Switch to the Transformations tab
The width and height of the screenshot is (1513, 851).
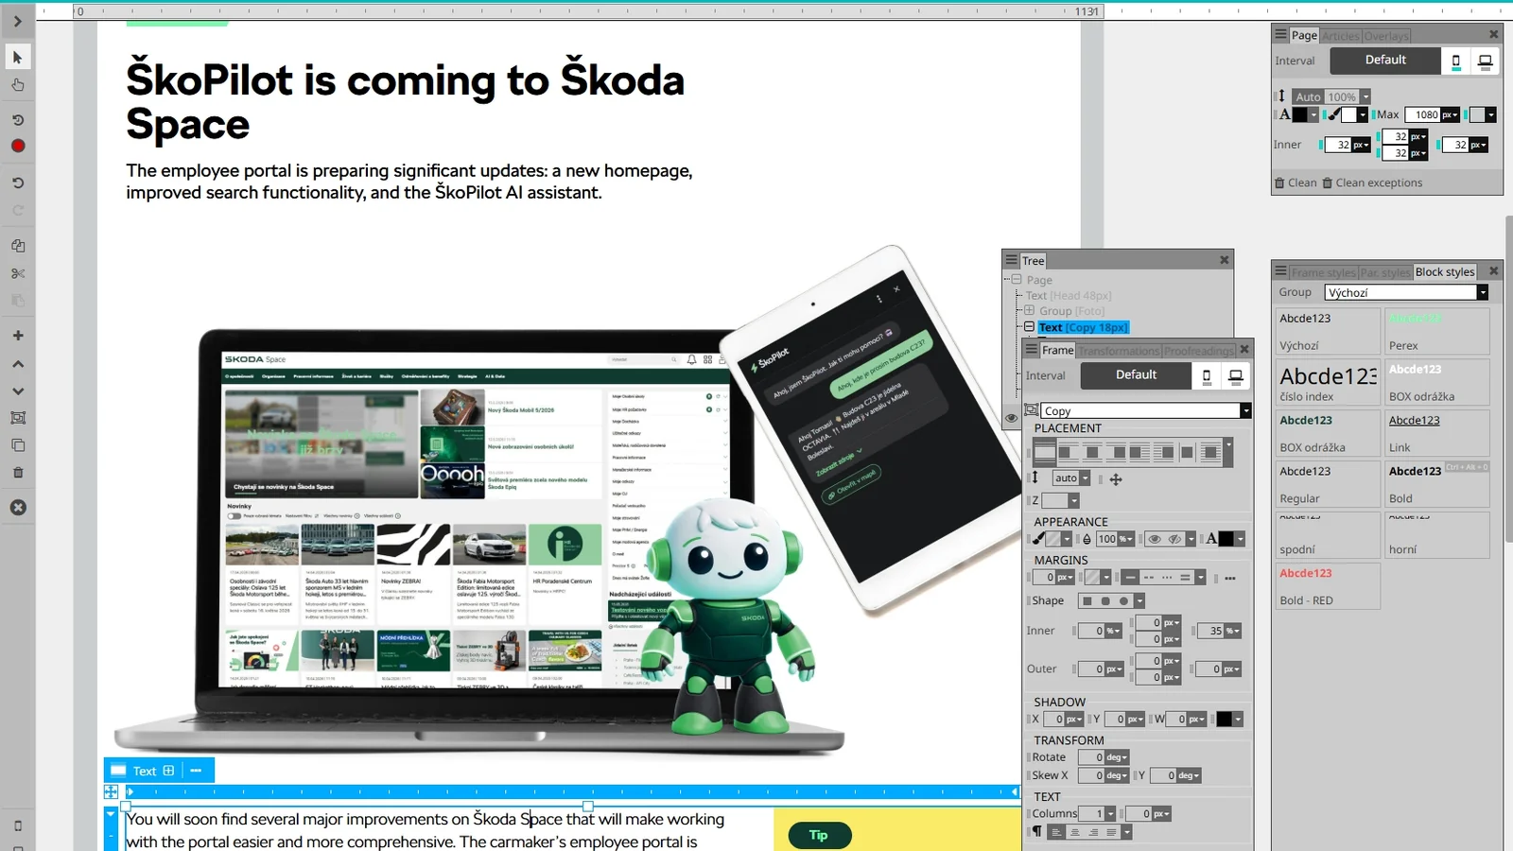(1119, 351)
